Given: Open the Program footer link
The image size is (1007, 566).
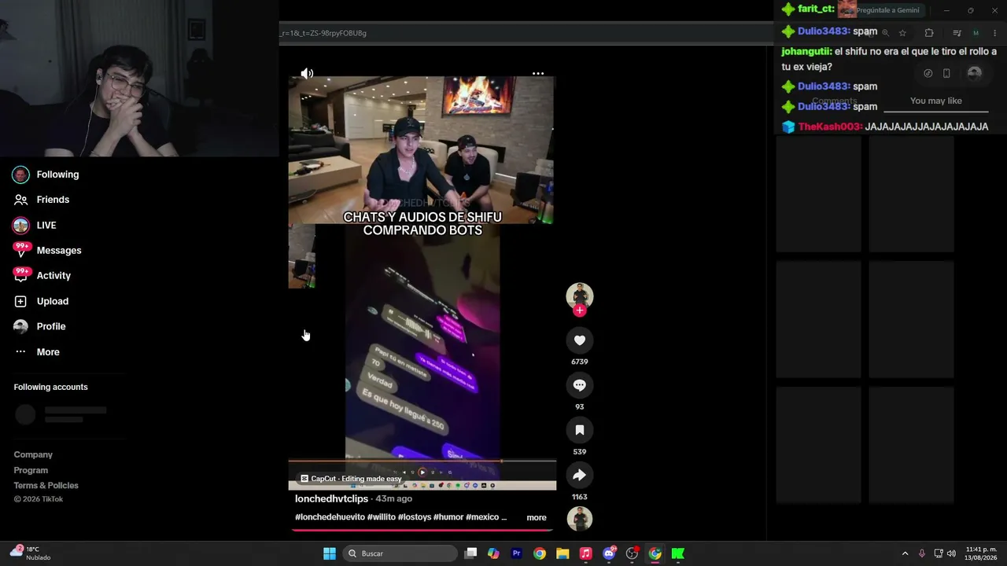Looking at the screenshot, I should coord(31,470).
